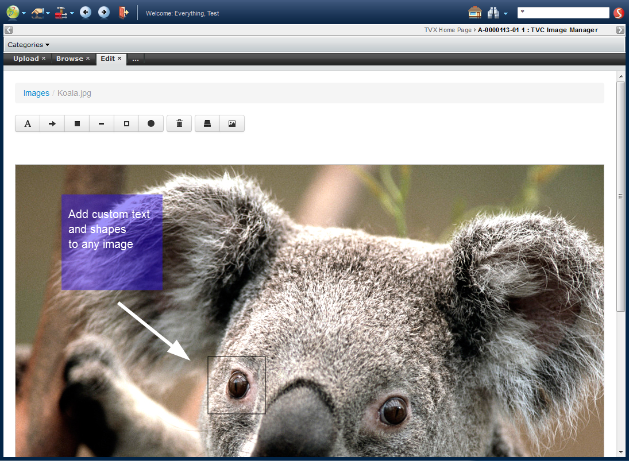Switch to the Browse tab
The image size is (629, 461).
70,59
